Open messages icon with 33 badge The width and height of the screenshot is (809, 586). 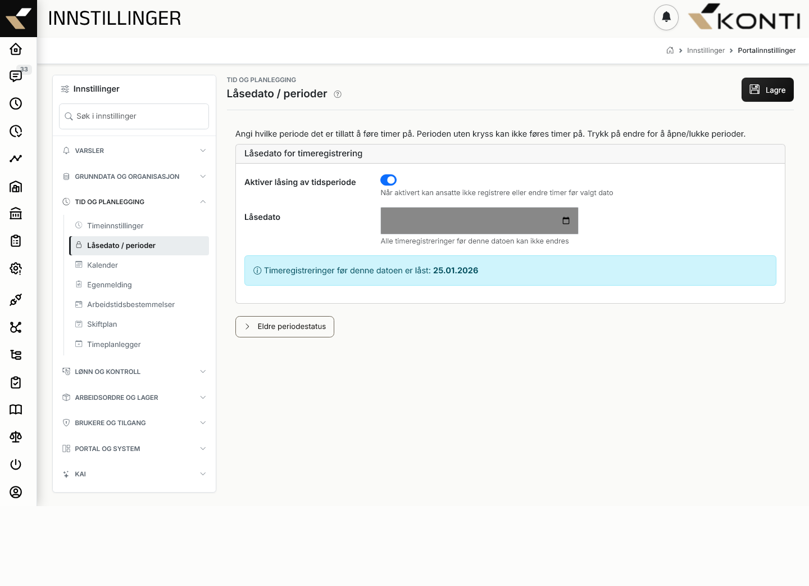click(16, 76)
